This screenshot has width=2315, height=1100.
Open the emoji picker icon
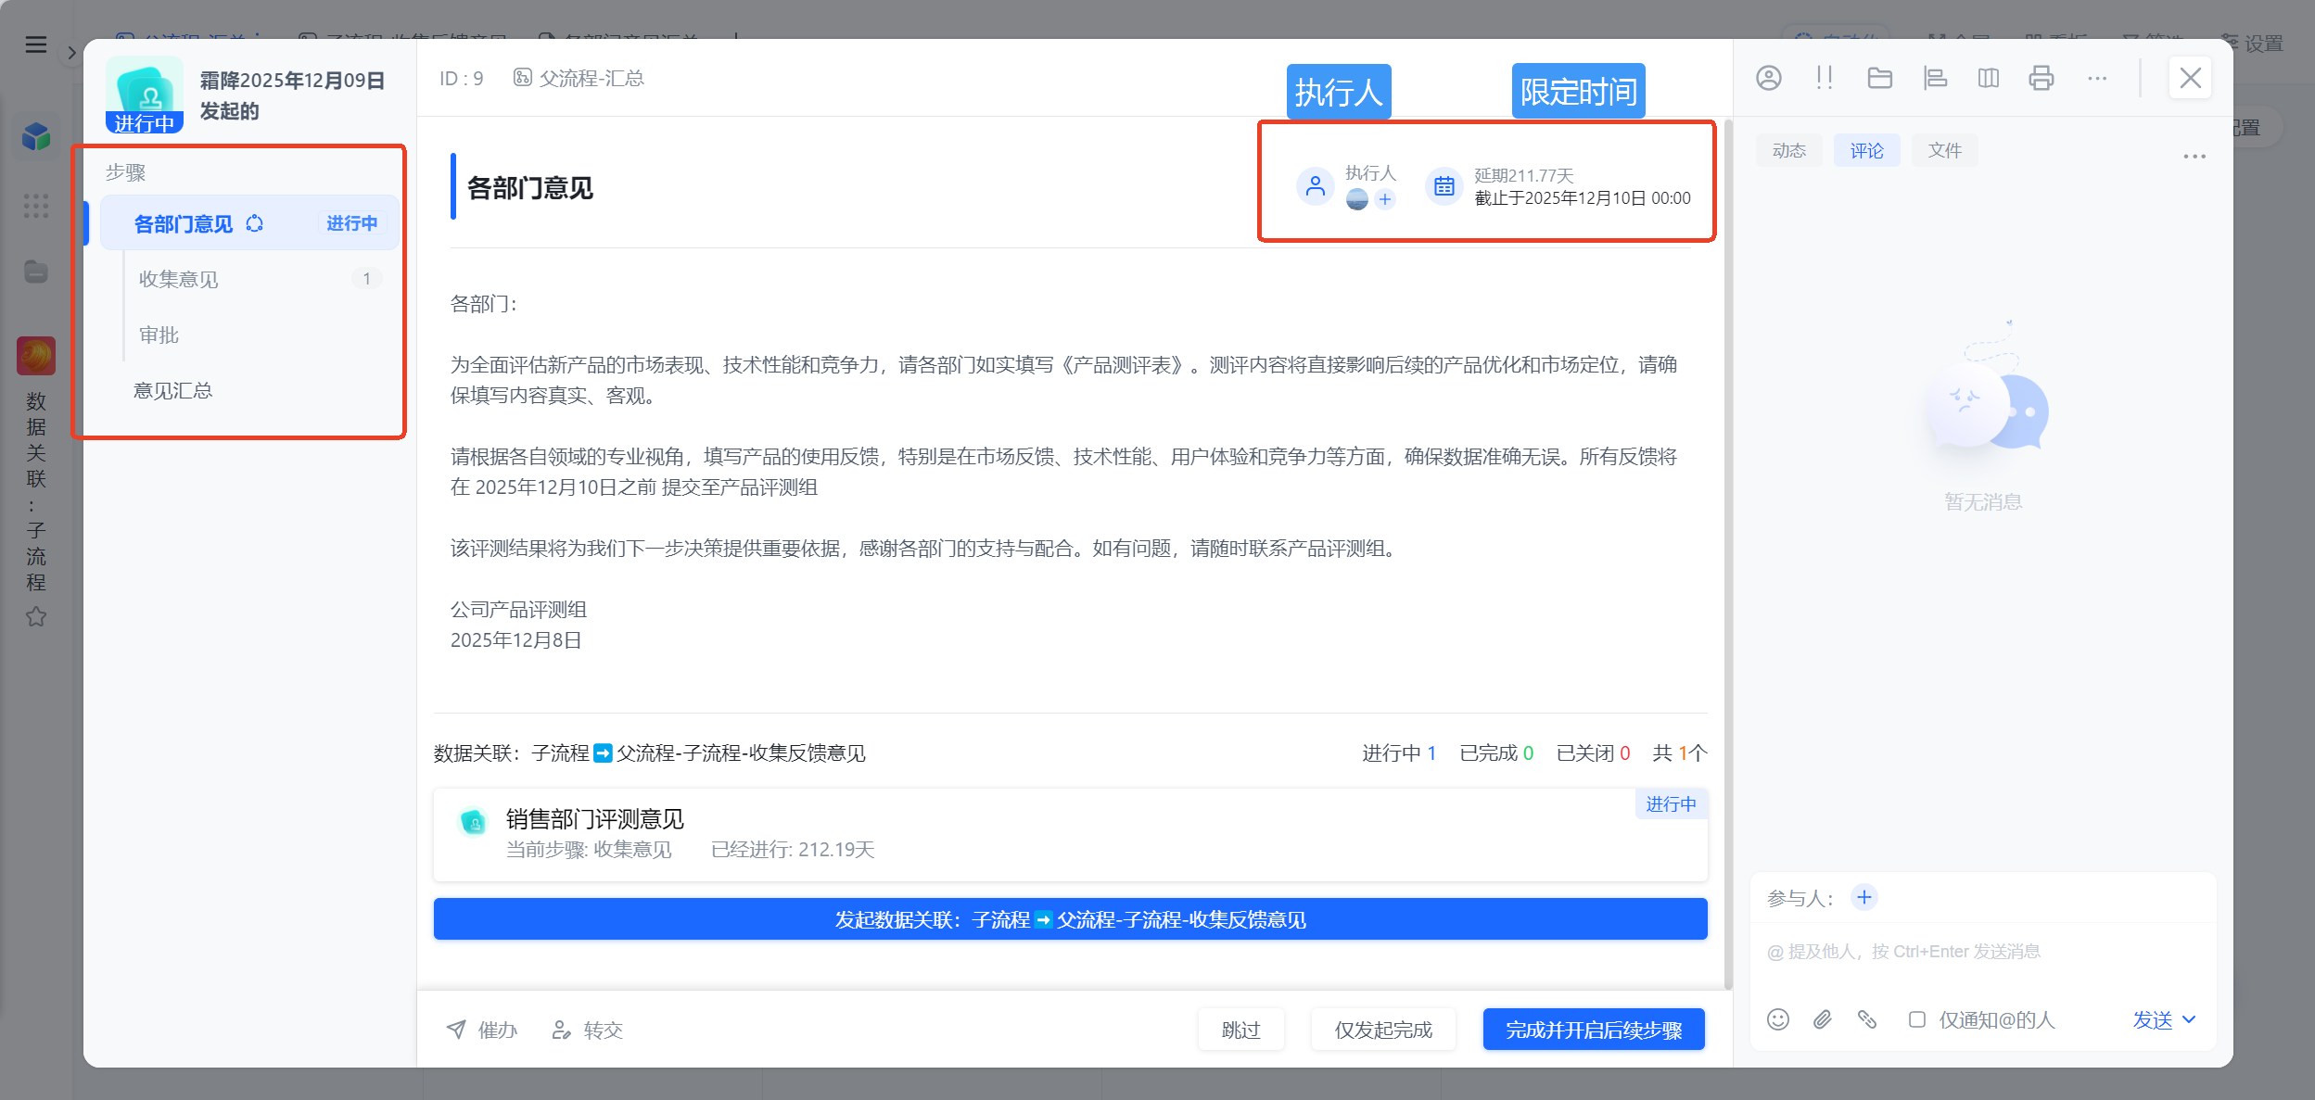coord(1778,1019)
